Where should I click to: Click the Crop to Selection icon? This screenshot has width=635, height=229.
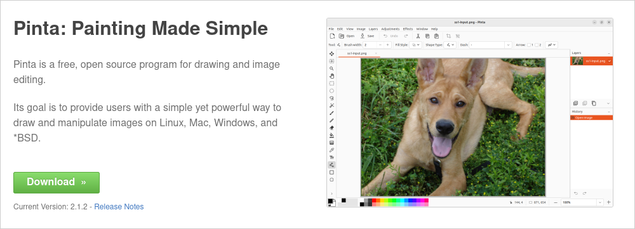[x=448, y=36]
